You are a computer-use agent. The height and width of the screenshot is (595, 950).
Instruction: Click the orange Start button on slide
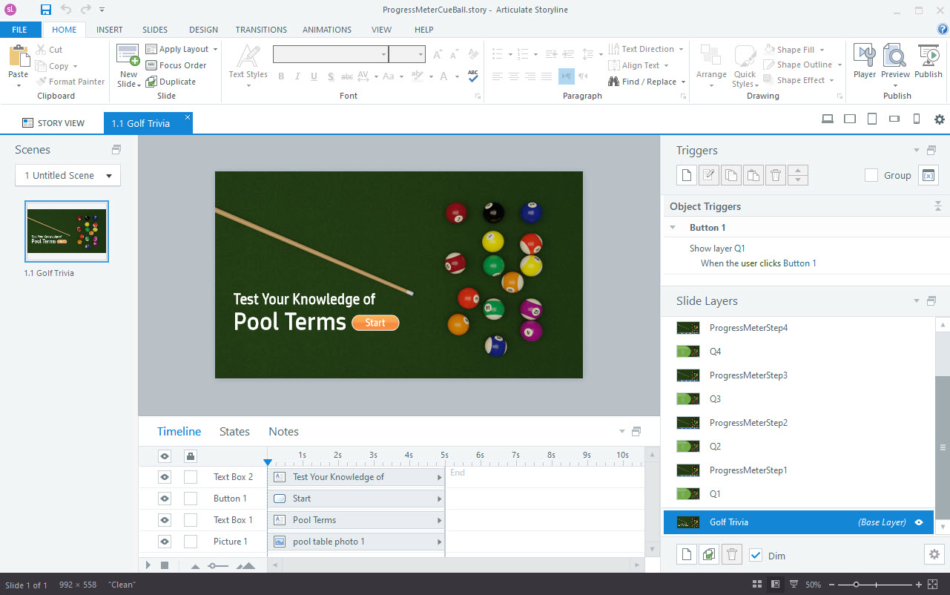pos(375,323)
